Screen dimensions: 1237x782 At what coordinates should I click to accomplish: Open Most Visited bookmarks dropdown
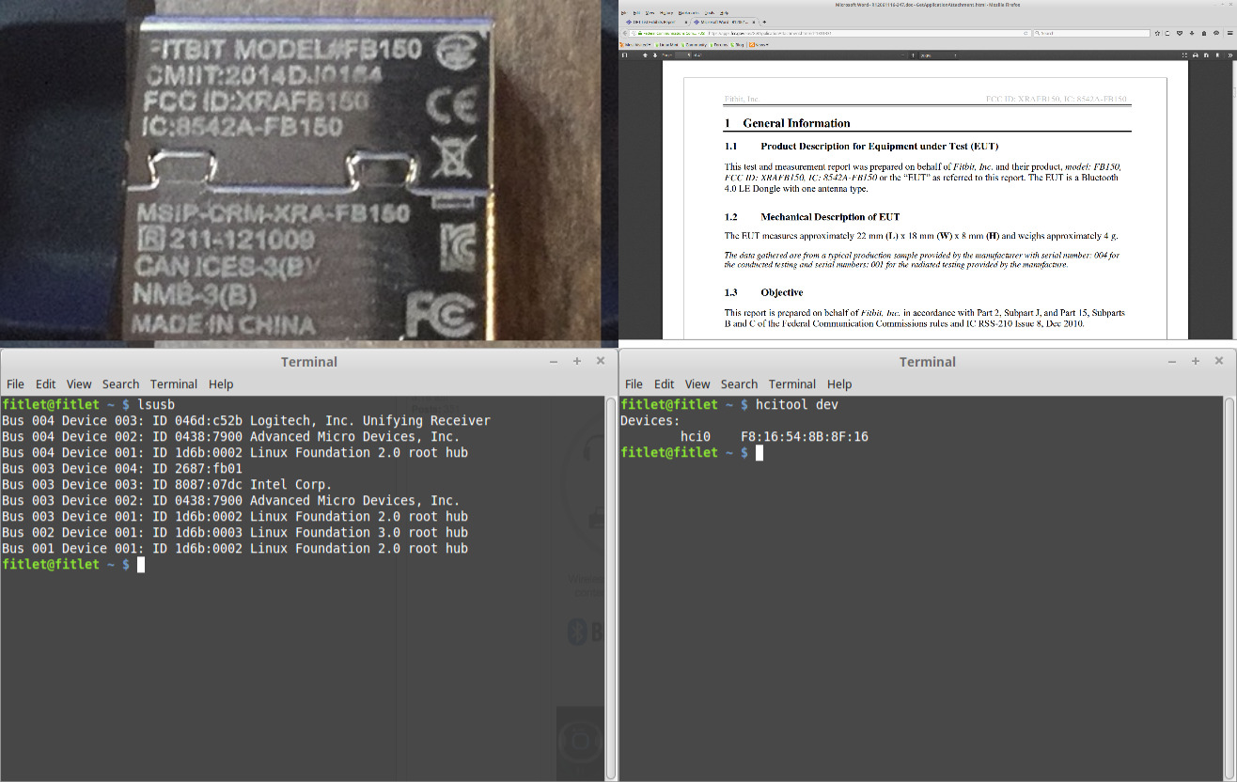tap(634, 44)
